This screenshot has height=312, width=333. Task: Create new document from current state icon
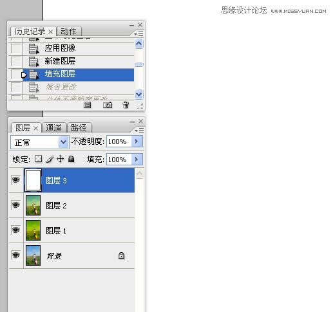point(87,105)
